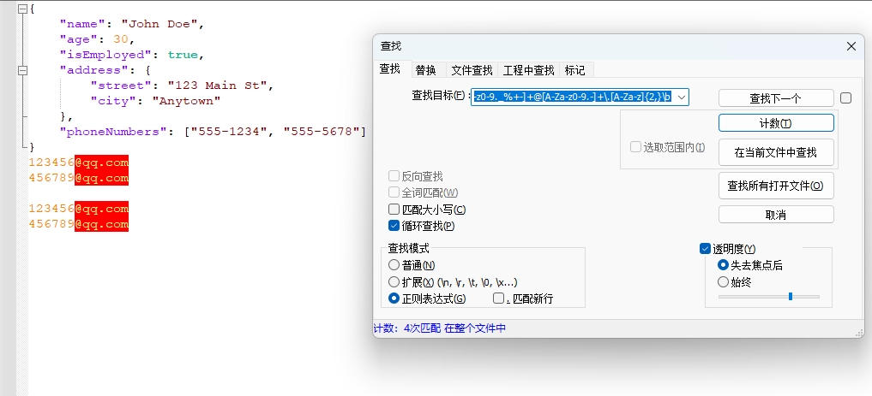Click the "555-1234" phone number
This screenshot has width=872, height=396.
[x=230, y=132]
